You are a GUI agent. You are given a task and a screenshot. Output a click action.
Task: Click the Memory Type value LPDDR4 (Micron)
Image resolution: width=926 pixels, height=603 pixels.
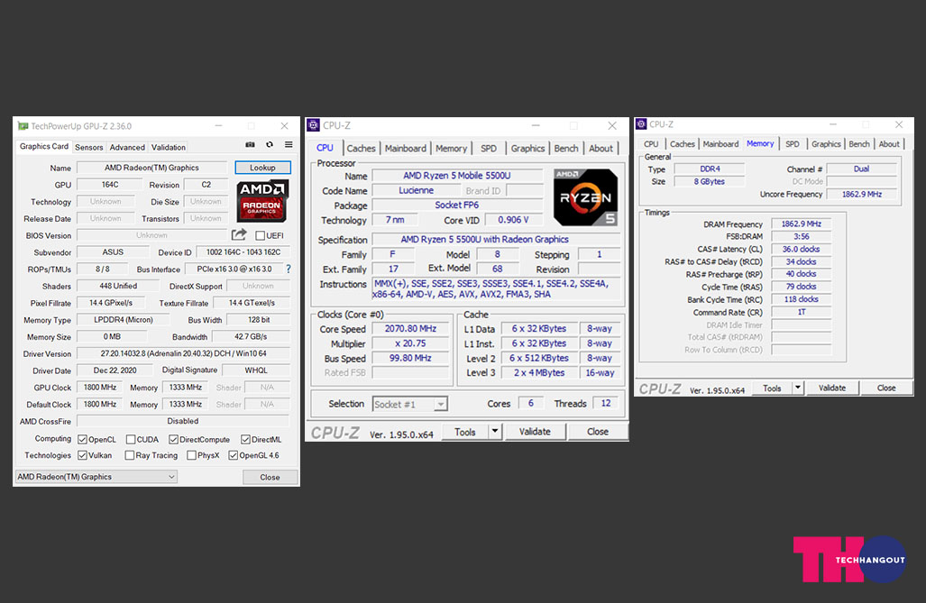[124, 319]
